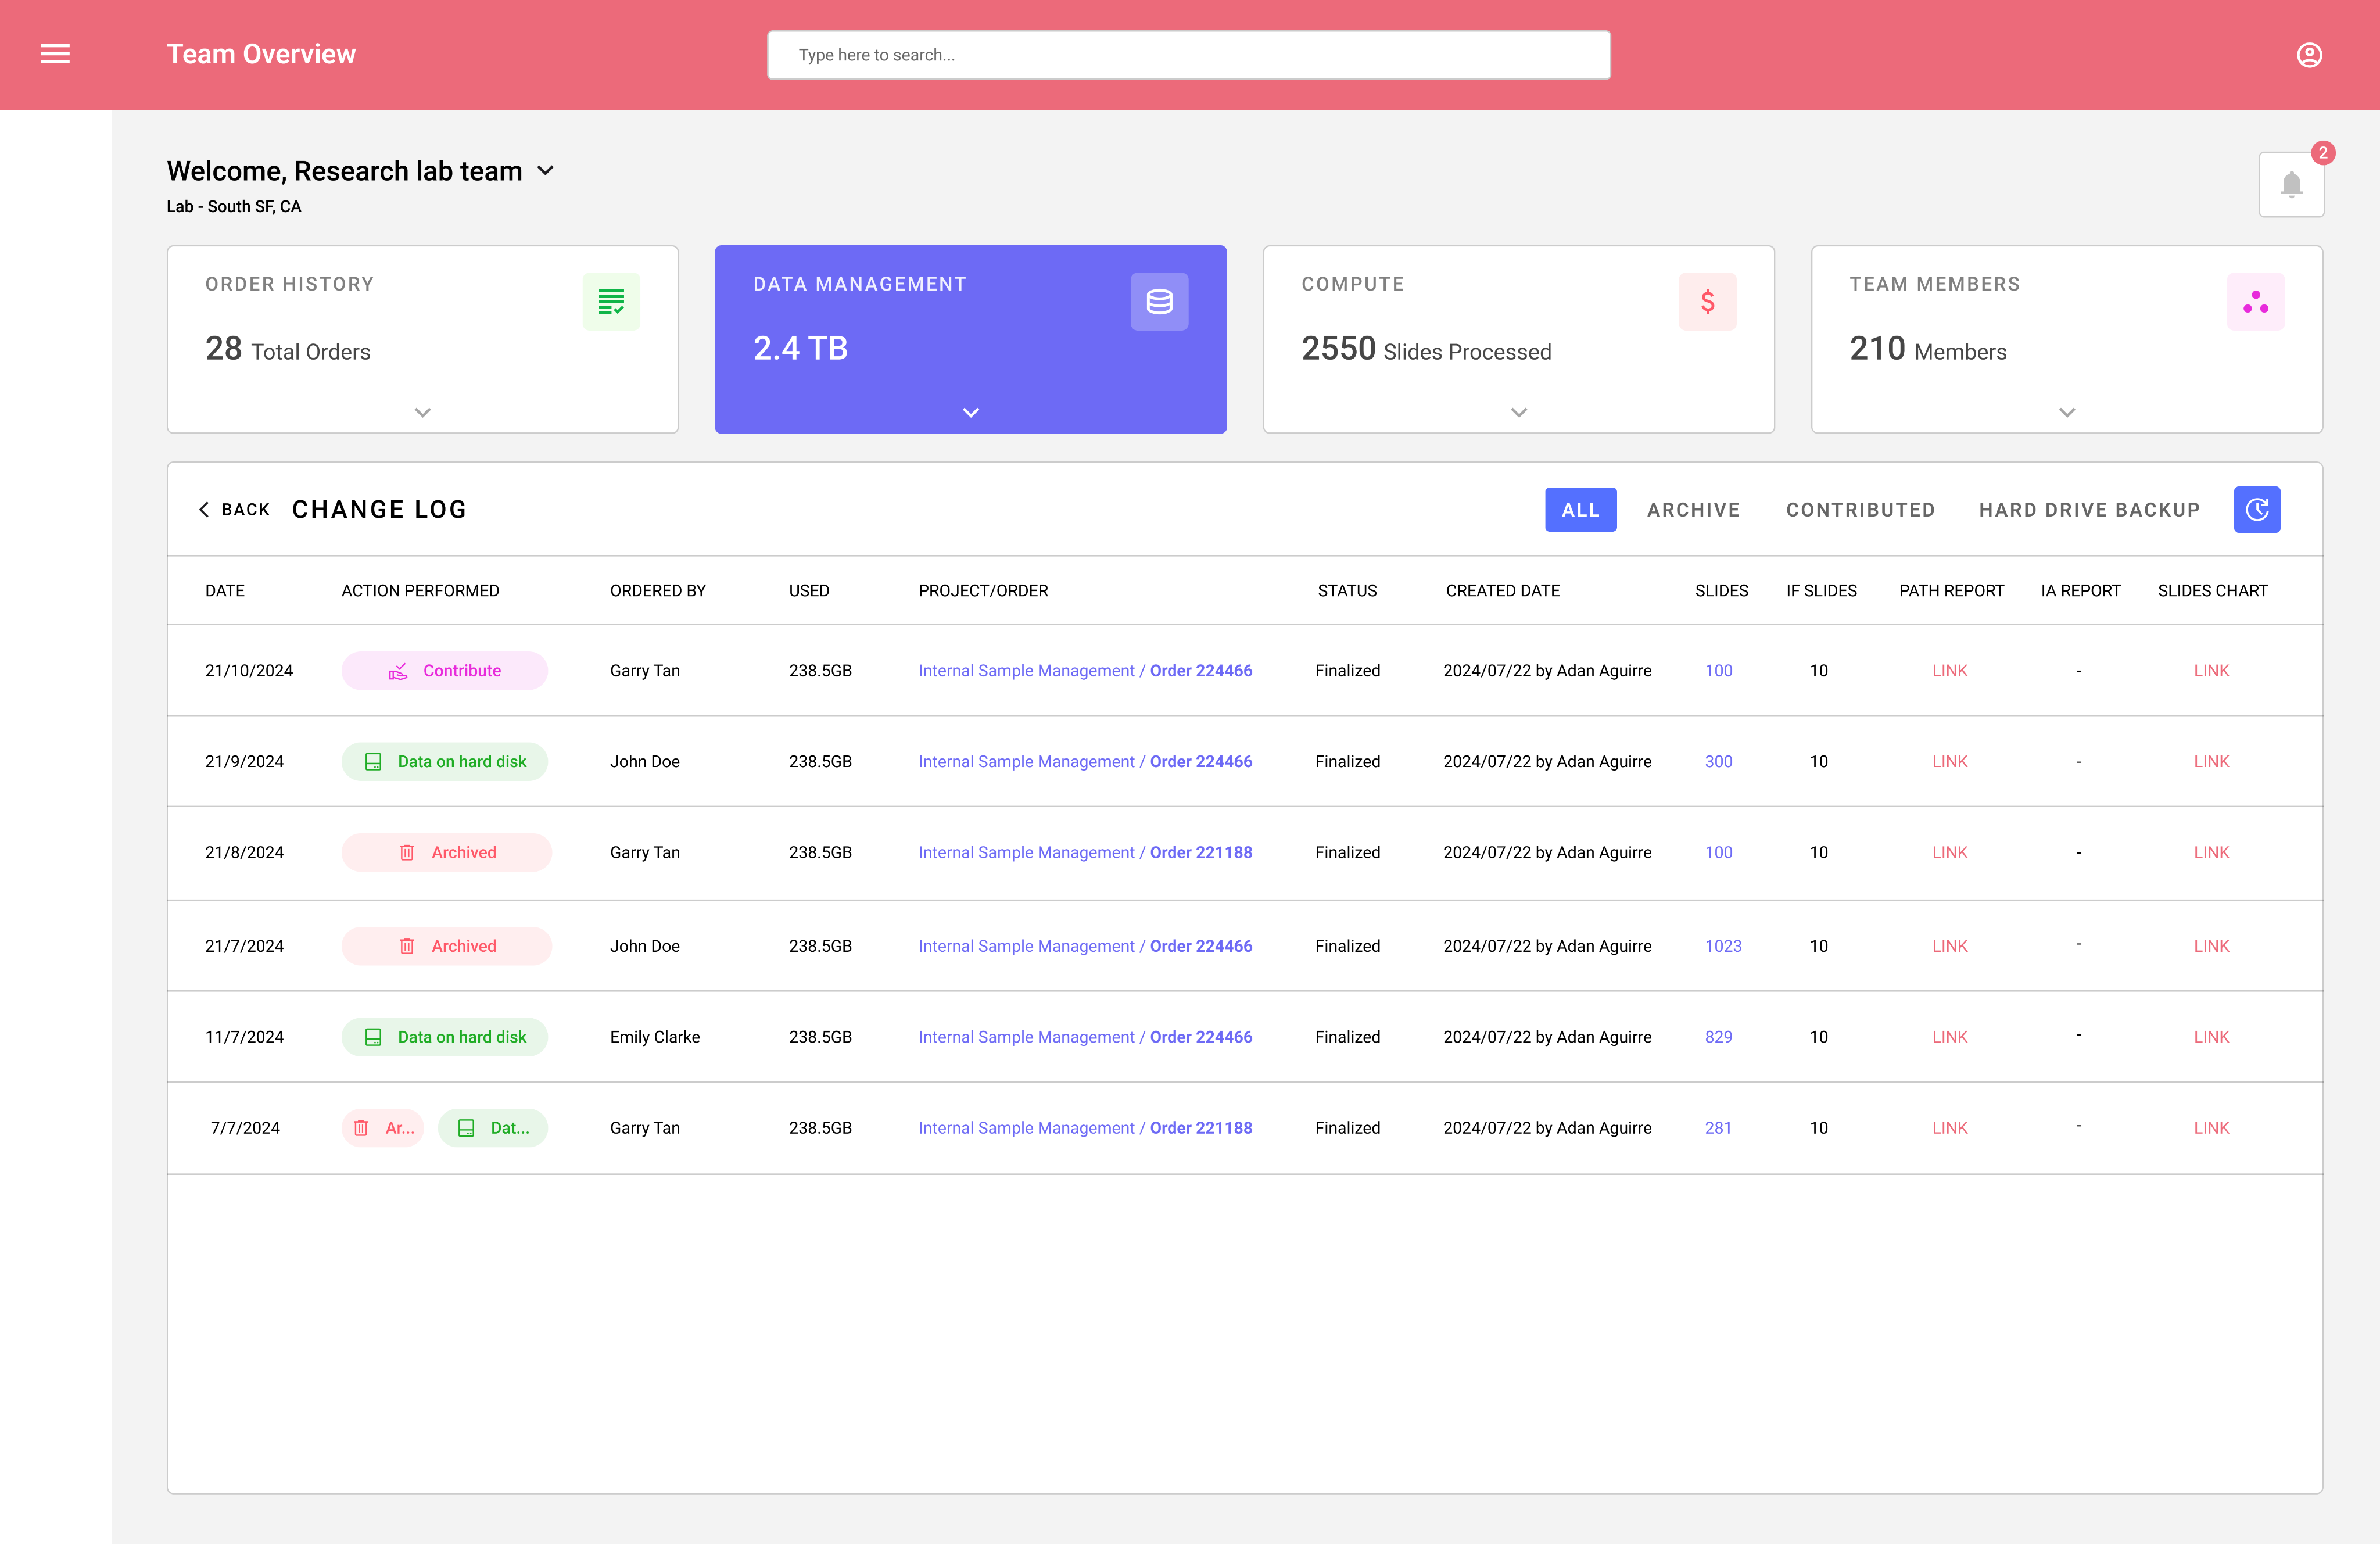Expand the Research lab team dropdown
2380x1544 pixels.
546,171
